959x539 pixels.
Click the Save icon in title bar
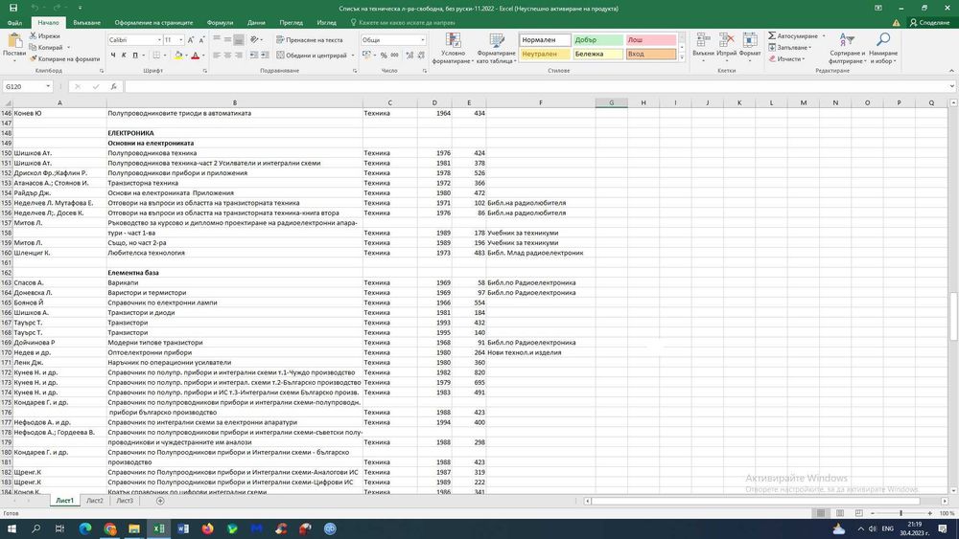tap(12, 8)
